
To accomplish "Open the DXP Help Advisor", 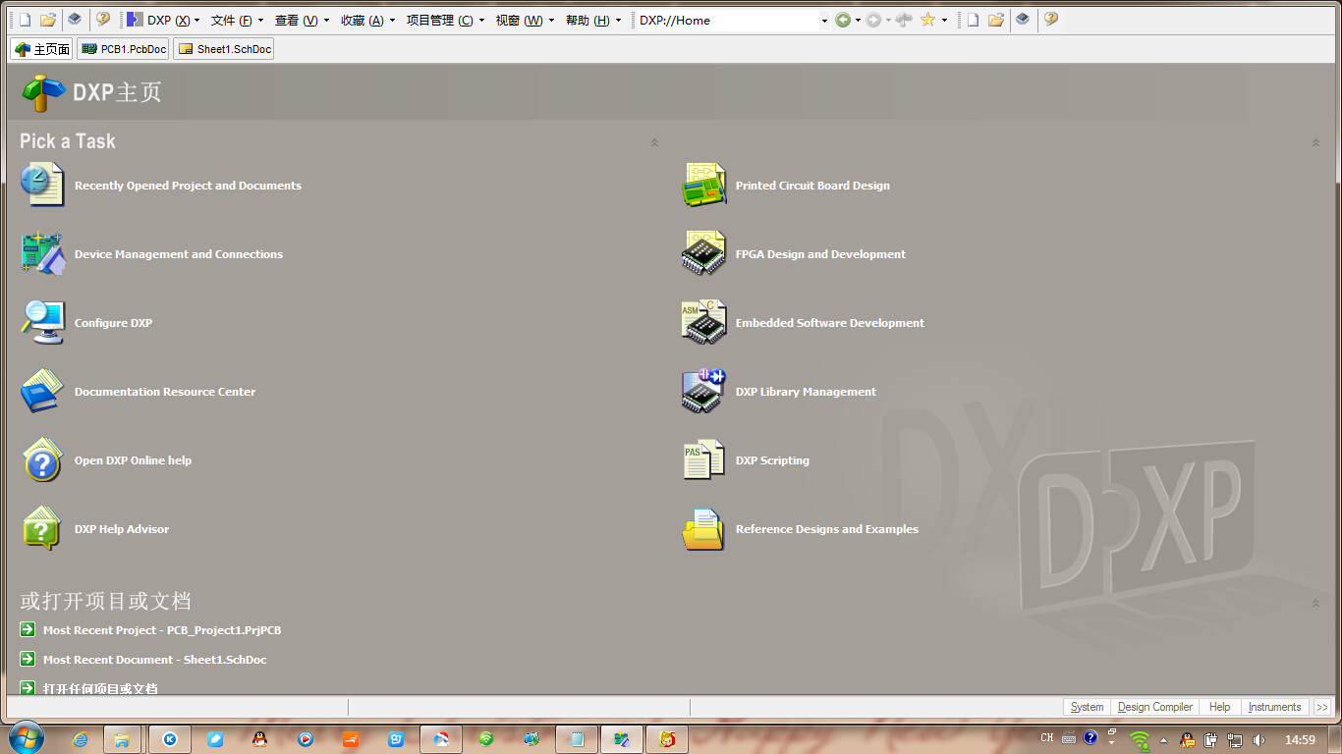I will point(122,529).
